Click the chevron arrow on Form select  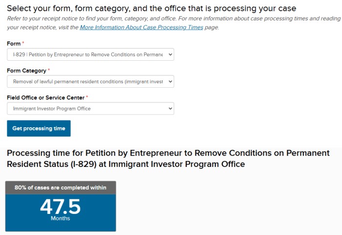[170, 55]
